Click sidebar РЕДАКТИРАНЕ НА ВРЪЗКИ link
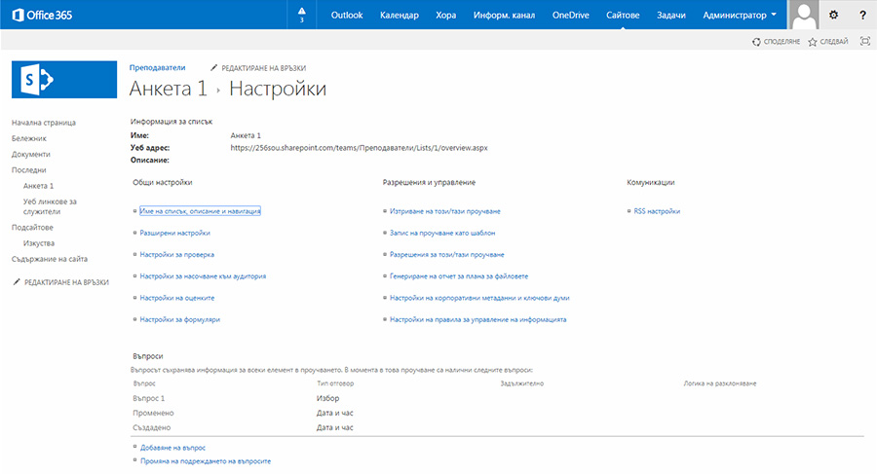Screen dimensions: 877x474 pyautogui.click(x=66, y=282)
